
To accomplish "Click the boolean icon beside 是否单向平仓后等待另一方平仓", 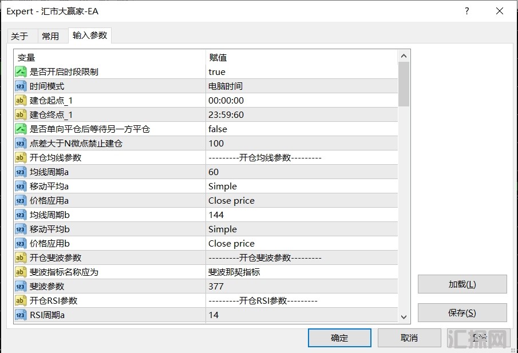I will point(21,129).
